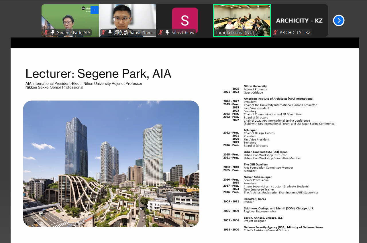Click the American Institute of Architects (AIA) International heading
Viewport: 367px width, 243px height.
coord(278,99)
